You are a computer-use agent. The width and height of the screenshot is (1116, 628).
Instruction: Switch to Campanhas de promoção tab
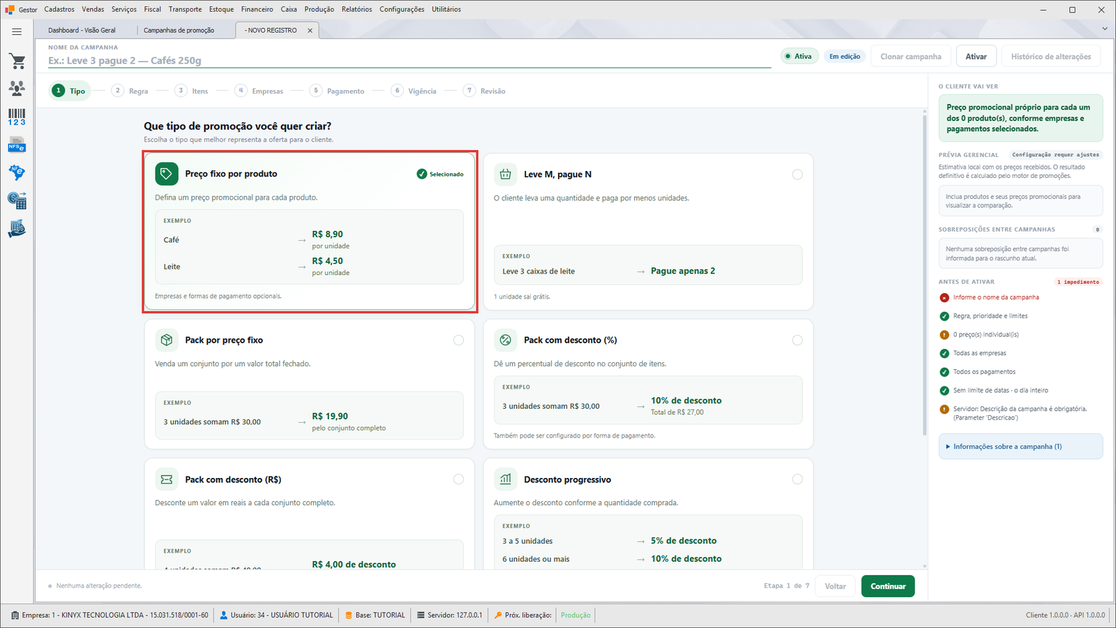pos(179,30)
